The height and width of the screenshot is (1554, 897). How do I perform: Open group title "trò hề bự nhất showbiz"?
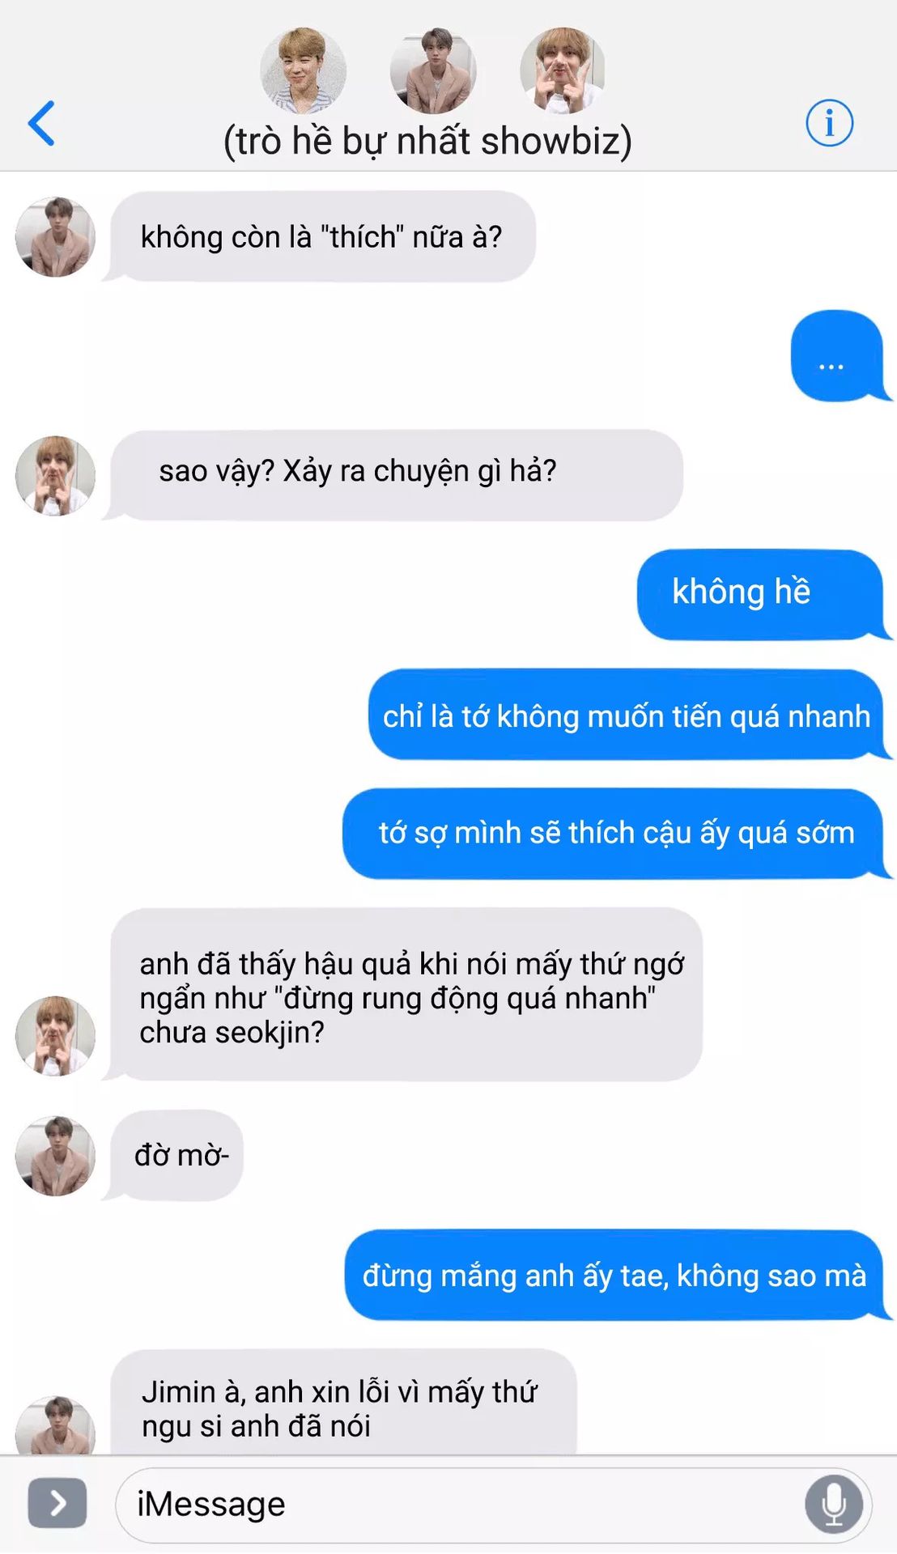(427, 141)
